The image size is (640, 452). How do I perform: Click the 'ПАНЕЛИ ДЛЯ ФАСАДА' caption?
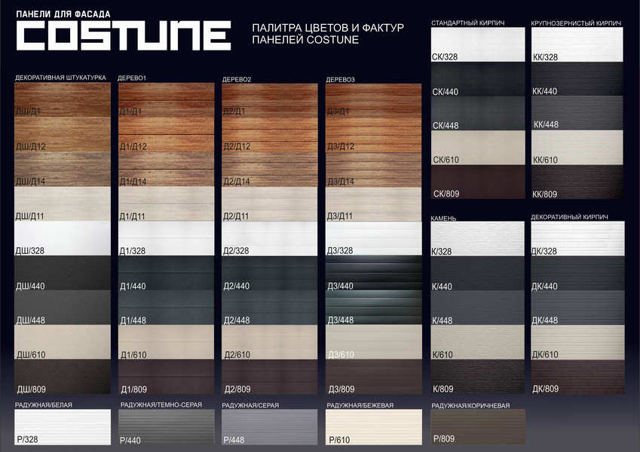coord(63,14)
